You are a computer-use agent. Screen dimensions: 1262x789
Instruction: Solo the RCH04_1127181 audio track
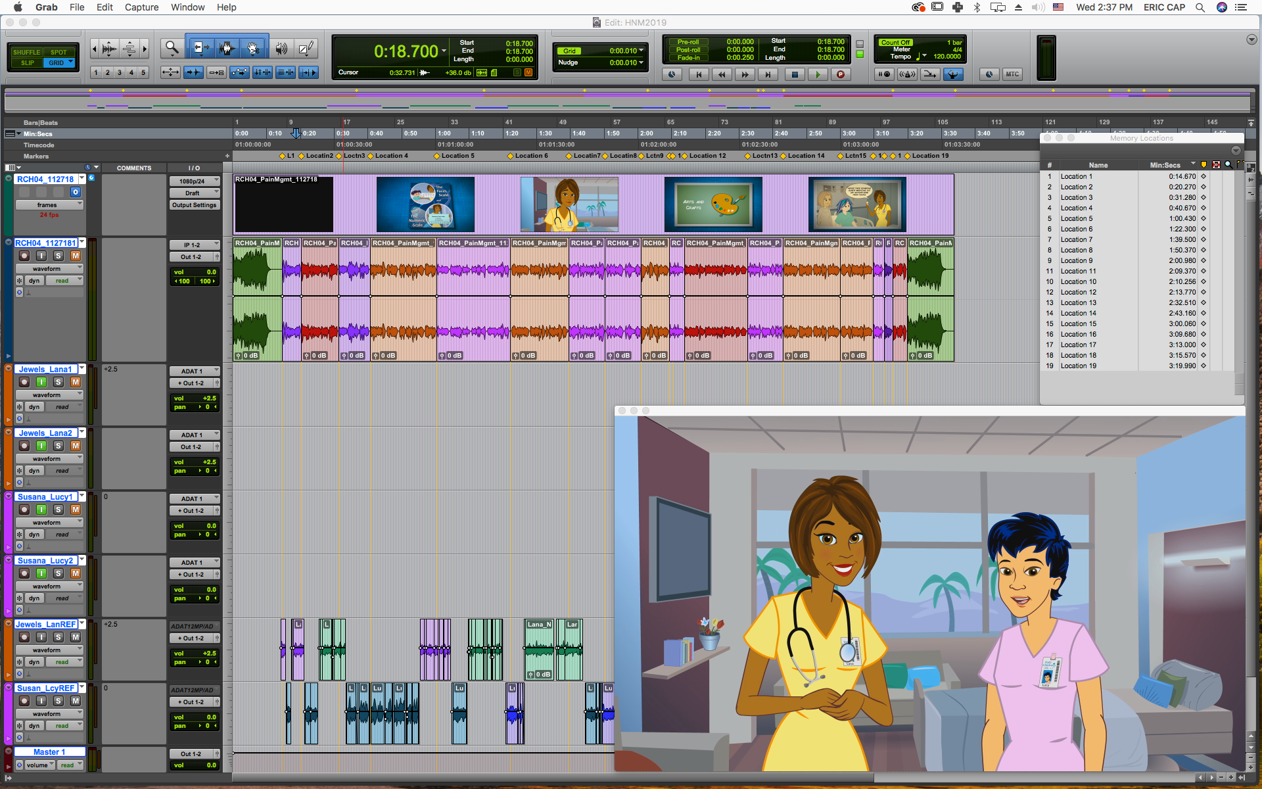58,256
